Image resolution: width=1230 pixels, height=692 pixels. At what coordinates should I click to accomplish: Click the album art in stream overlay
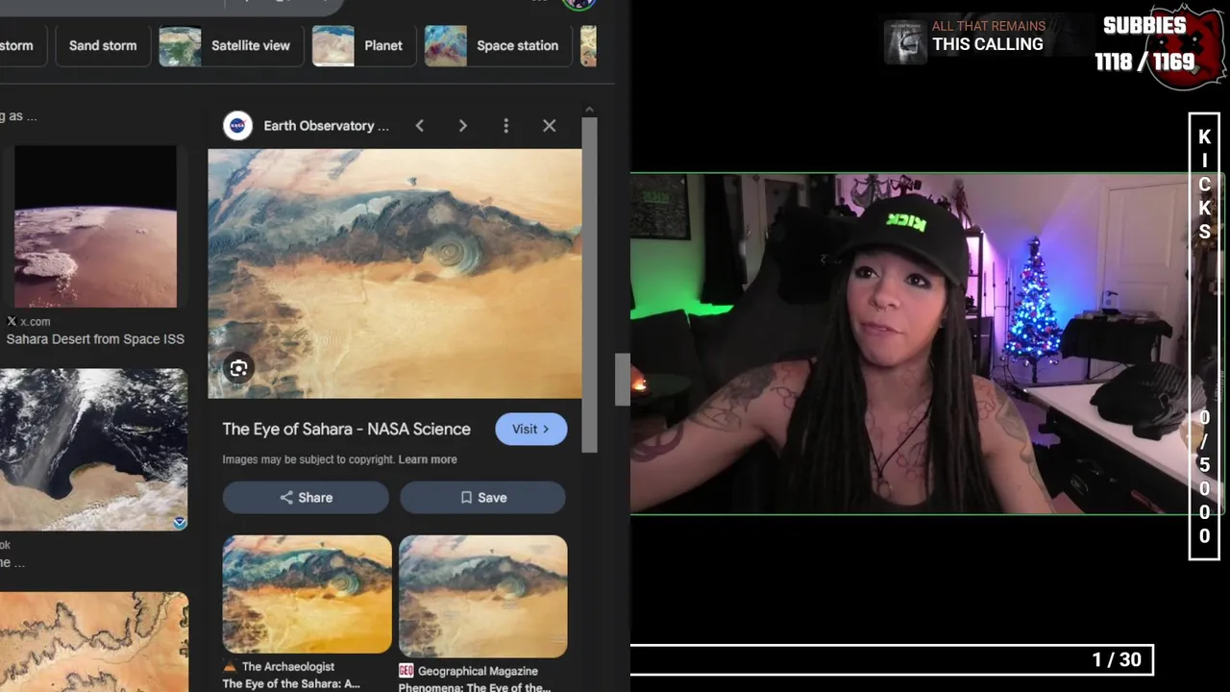(905, 43)
